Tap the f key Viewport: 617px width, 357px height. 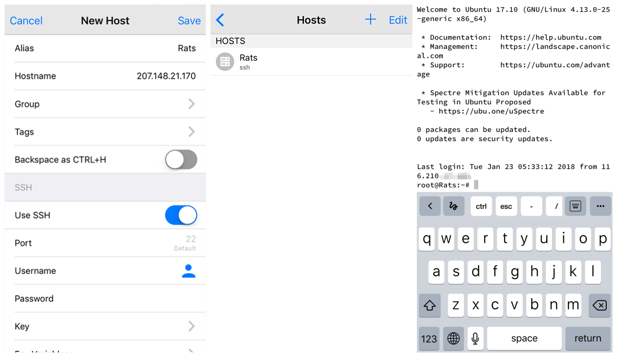[x=495, y=272]
